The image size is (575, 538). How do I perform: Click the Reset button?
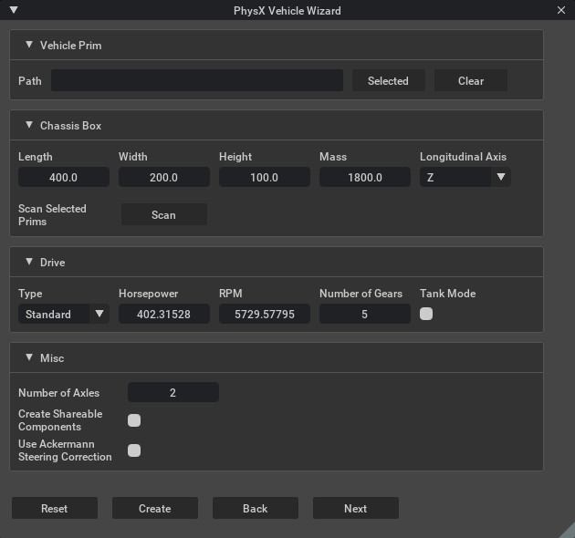coord(55,508)
